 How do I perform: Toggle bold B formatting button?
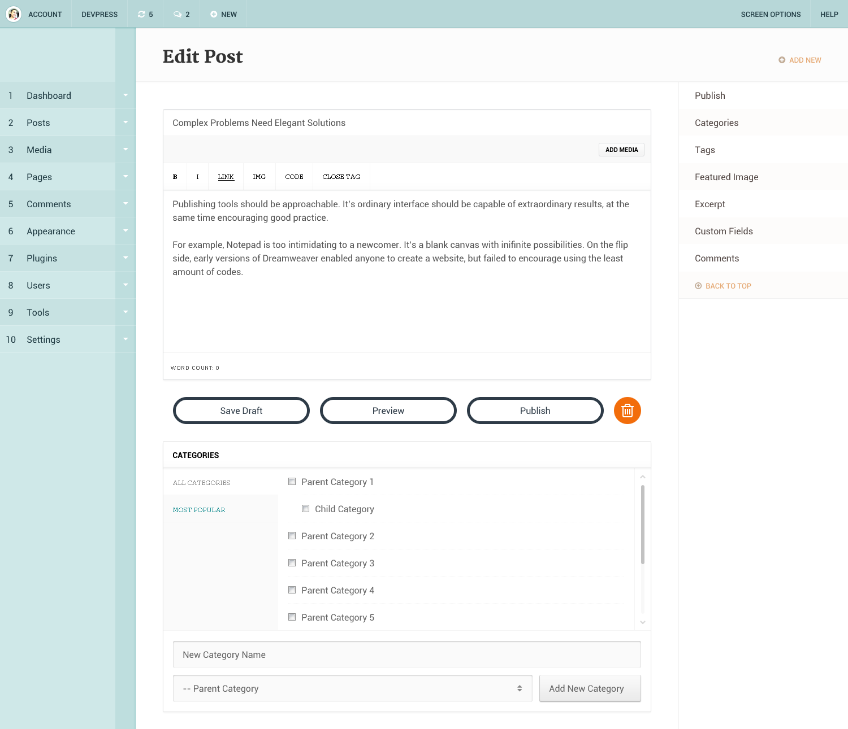175,177
